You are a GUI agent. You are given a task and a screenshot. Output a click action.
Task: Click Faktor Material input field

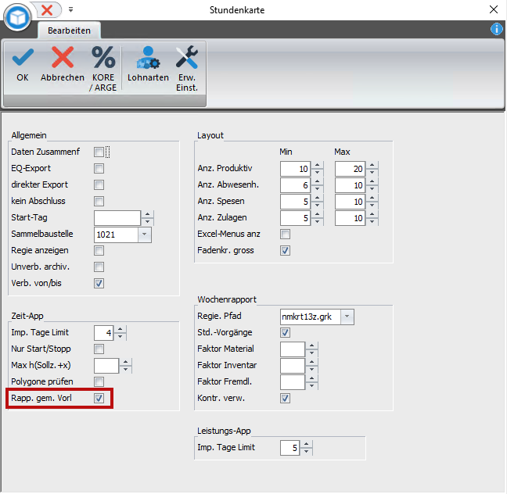(293, 349)
